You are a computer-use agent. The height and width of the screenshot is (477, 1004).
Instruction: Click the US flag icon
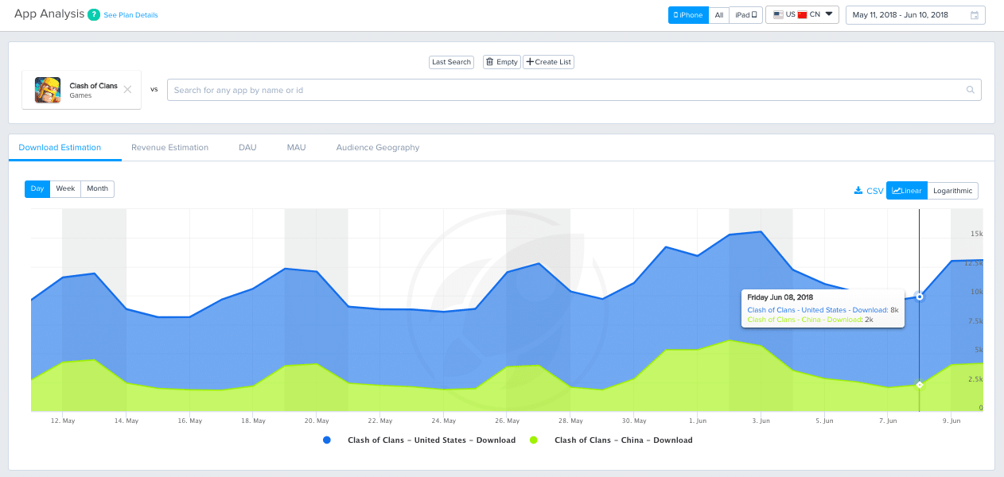click(x=777, y=15)
